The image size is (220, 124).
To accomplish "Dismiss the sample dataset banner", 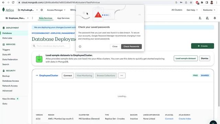I will (x=205, y=58).
